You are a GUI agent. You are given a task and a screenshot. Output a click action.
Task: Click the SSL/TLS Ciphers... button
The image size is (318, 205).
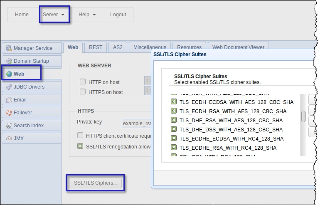95,183
